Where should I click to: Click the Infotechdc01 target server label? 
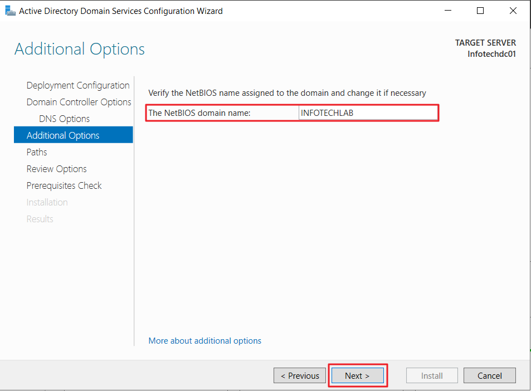pyautogui.click(x=491, y=54)
